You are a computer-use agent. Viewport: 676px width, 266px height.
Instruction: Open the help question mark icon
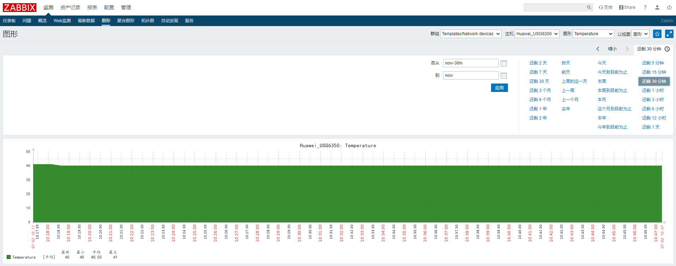click(x=645, y=7)
